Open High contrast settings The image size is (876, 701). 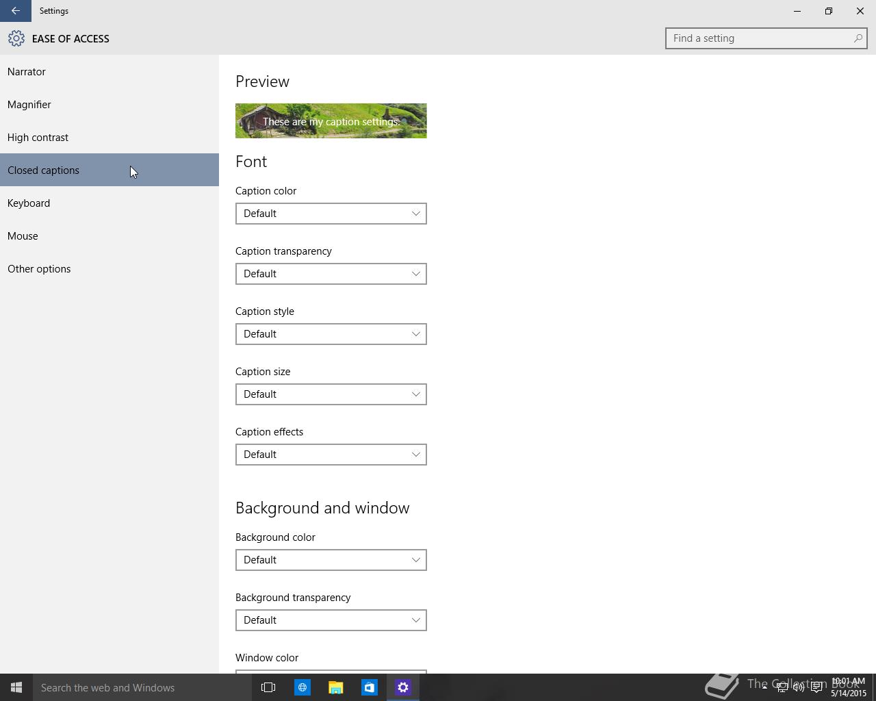(x=109, y=137)
